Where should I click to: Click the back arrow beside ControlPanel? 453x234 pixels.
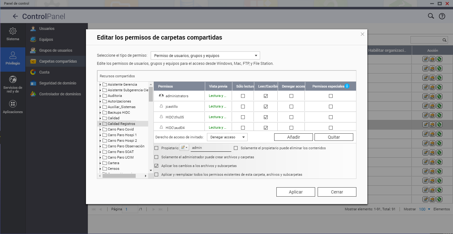click(15, 16)
